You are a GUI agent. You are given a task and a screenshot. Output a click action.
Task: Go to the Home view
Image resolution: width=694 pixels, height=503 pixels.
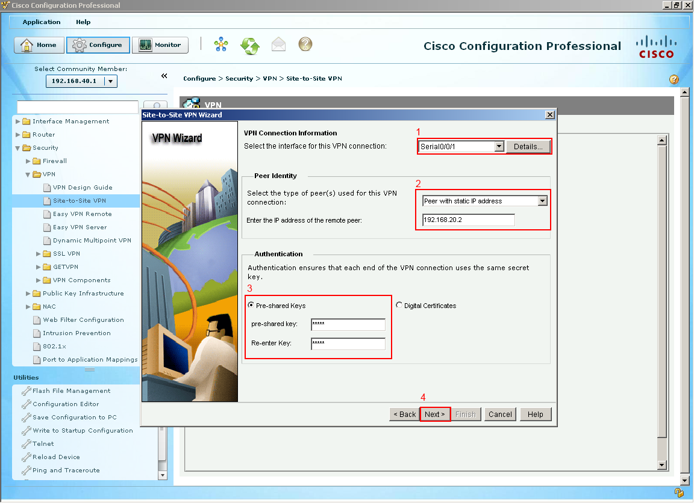tap(39, 45)
